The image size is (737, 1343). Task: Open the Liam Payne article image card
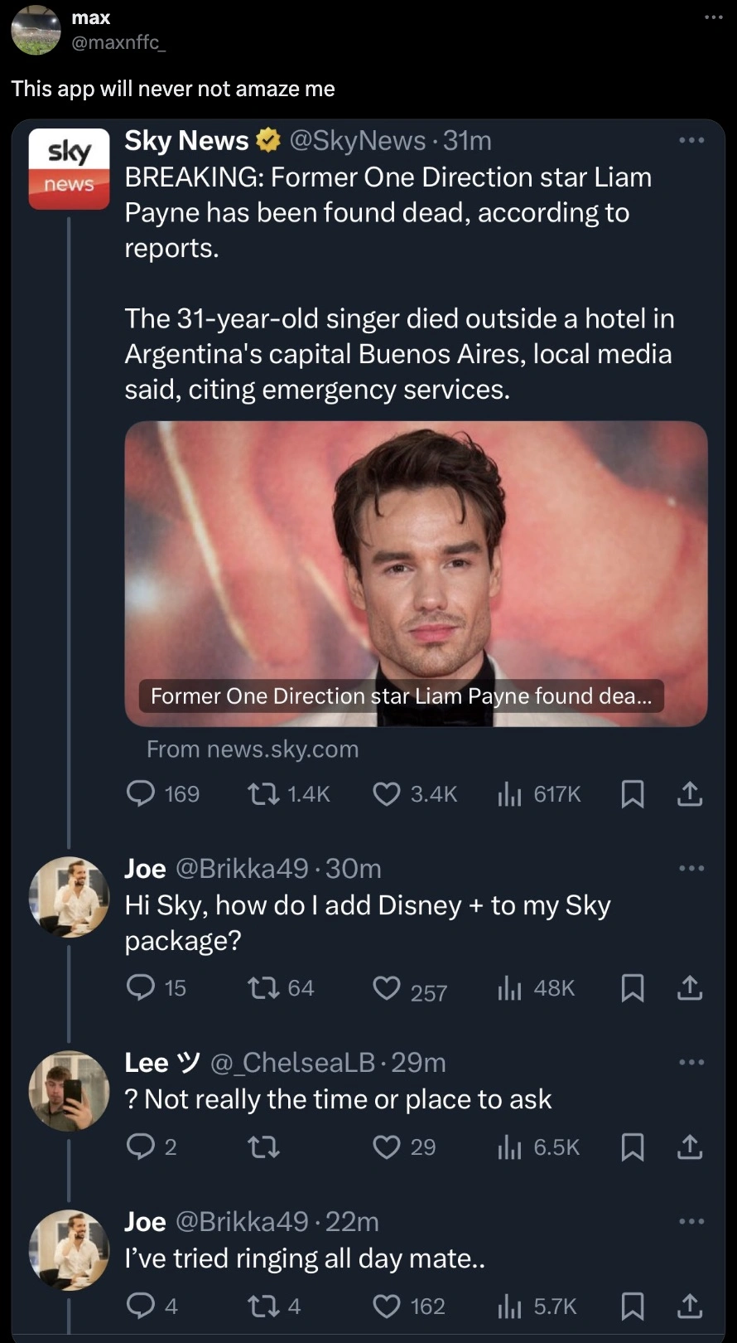pos(416,572)
